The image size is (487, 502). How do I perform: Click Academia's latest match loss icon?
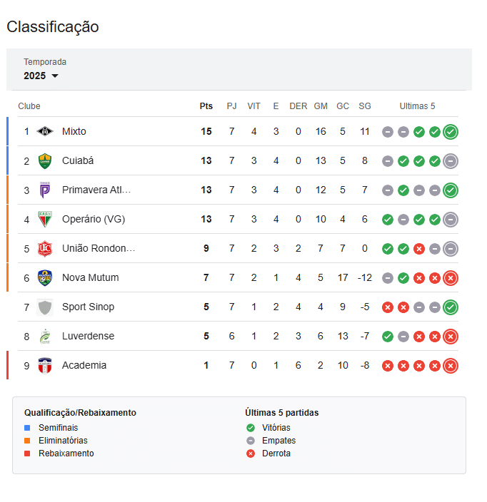pos(450,365)
